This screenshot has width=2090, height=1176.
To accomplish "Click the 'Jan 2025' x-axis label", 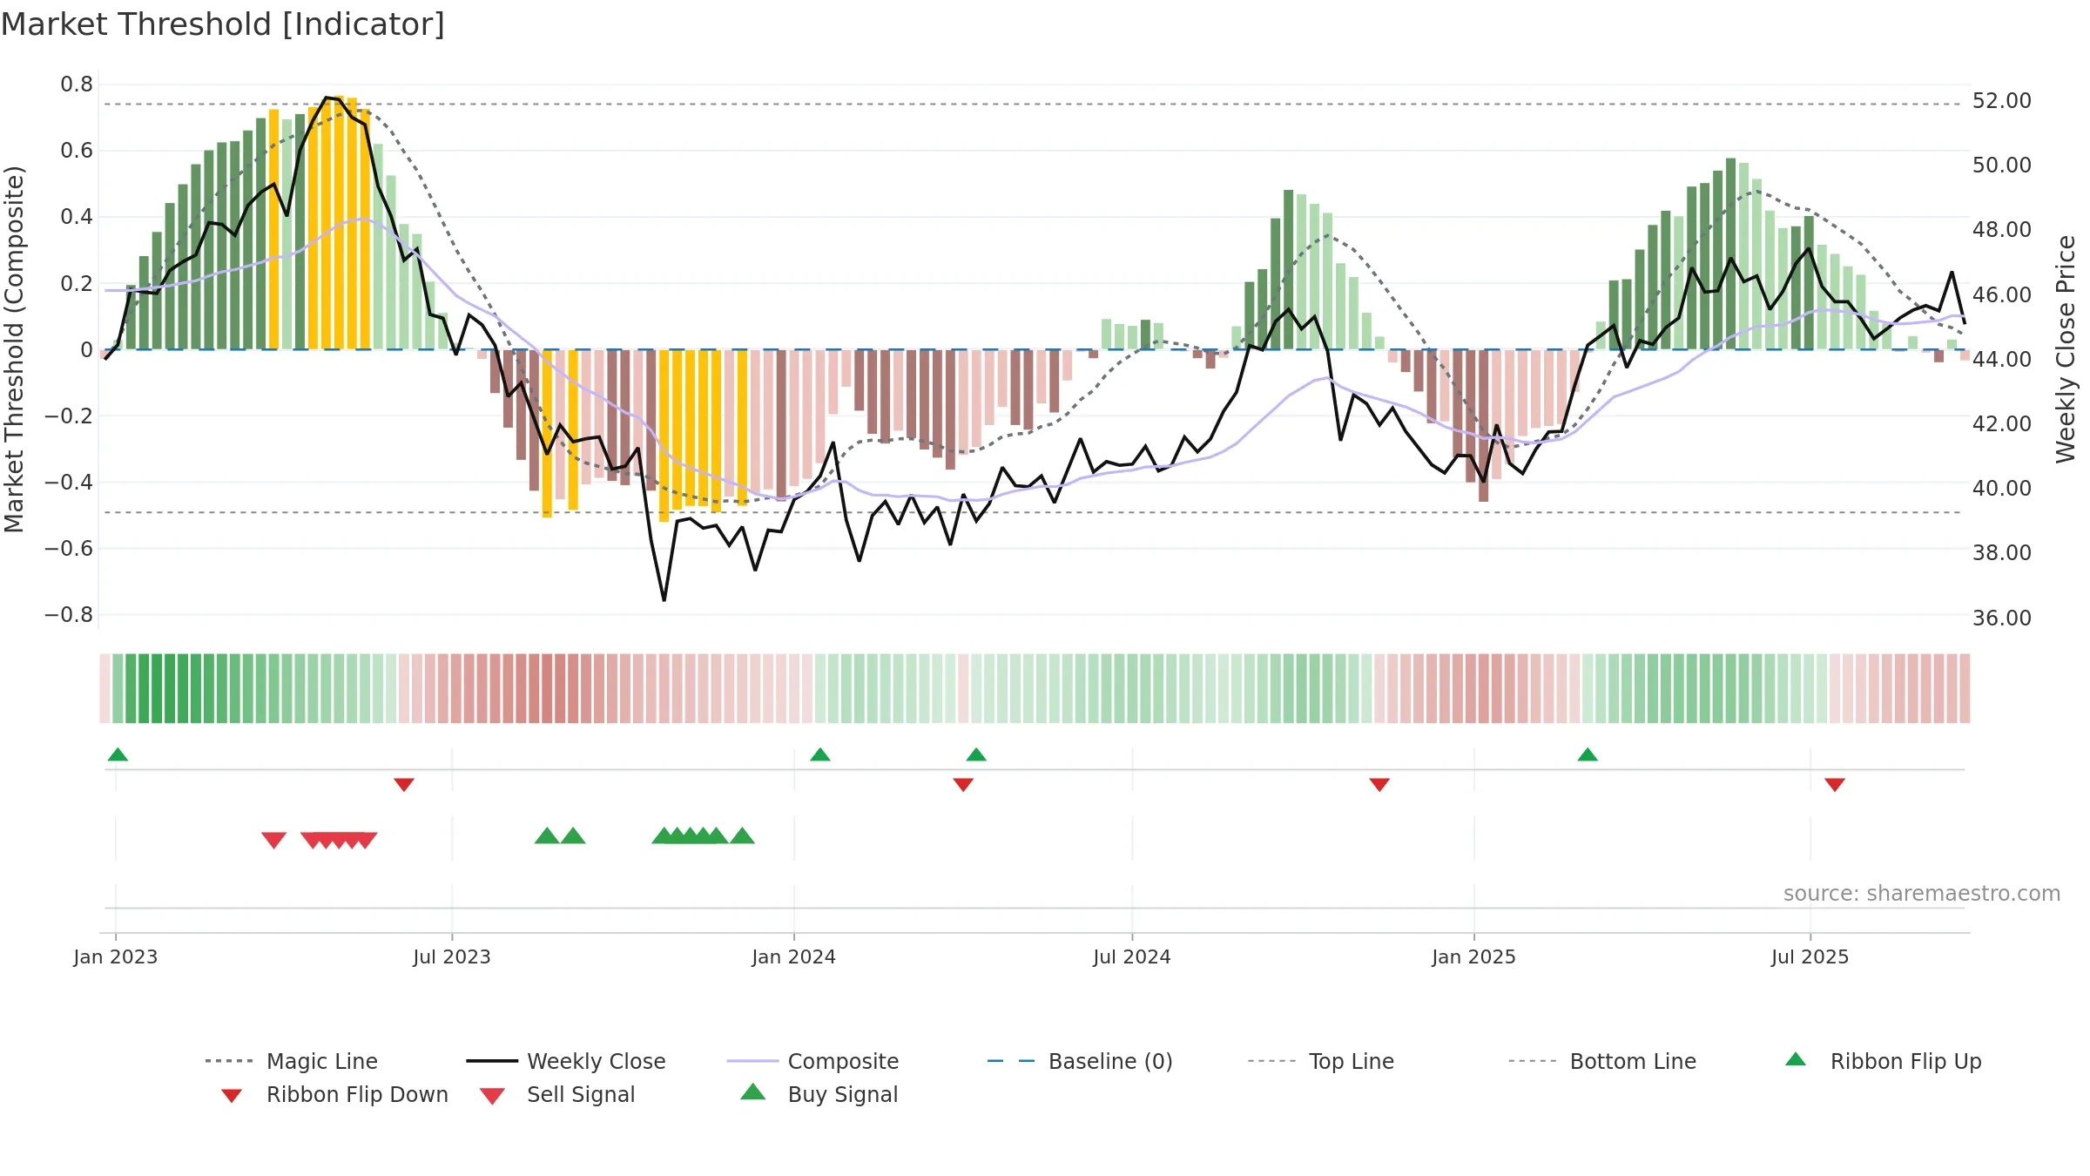I will pos(1474,957).
